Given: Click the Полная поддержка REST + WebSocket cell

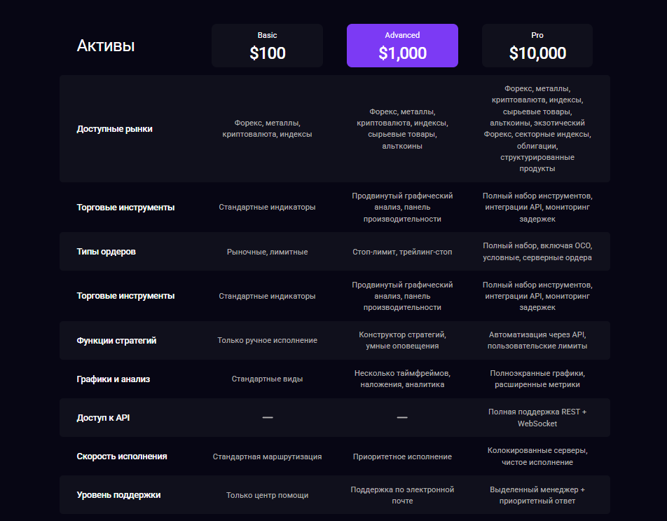Looking at the screenshot, I should click(537, 418).
